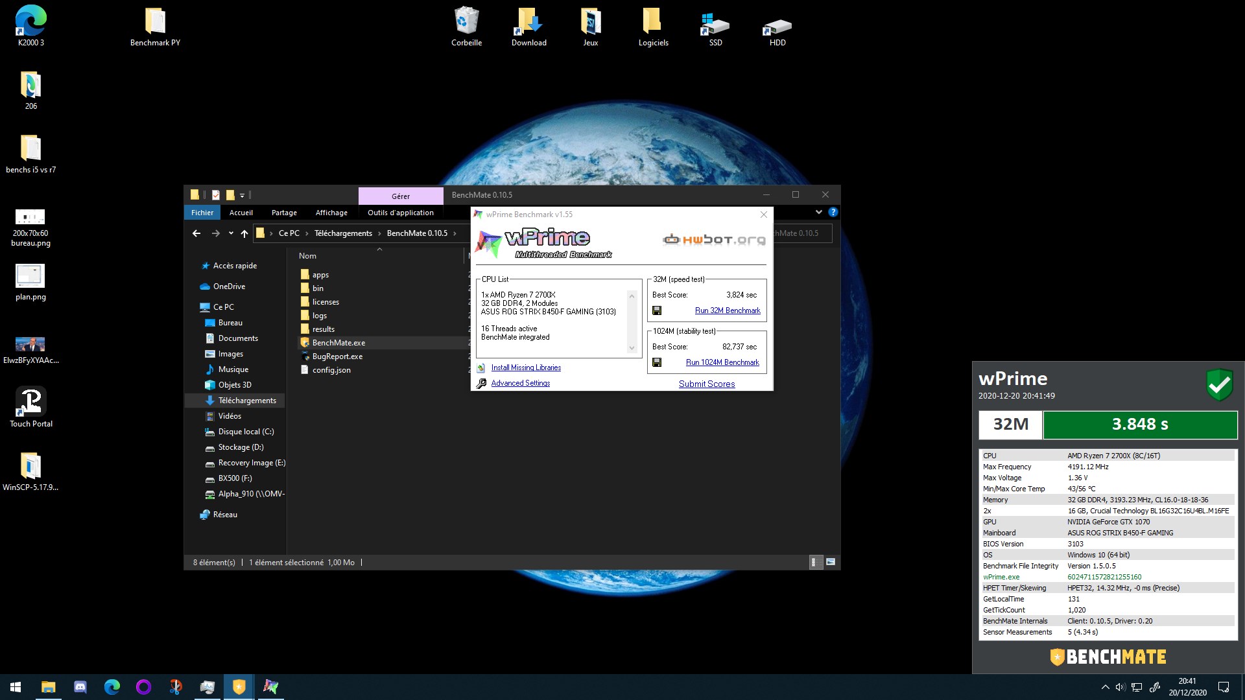
Task: Click Install Missing Libraries link
Action: [526, 367]
